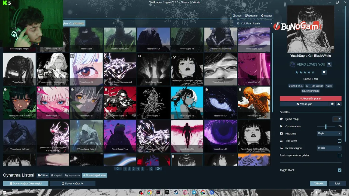Open Valorant from the taskbar
The image size is (349, 196).
(158, 192)
